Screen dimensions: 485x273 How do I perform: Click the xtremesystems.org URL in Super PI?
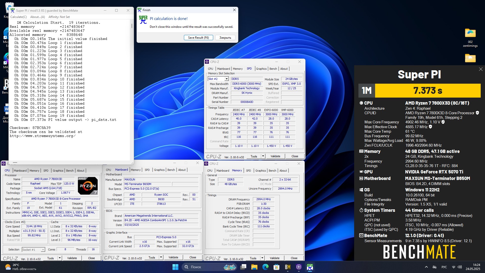point(42,136)
